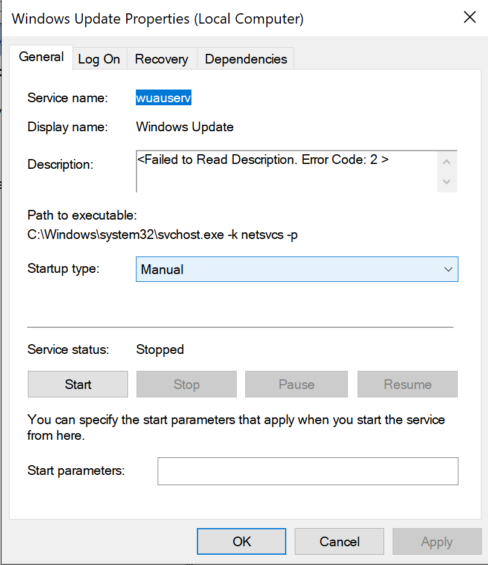
Task: Focus the Start parameters input field
Action: pos(307,471)
